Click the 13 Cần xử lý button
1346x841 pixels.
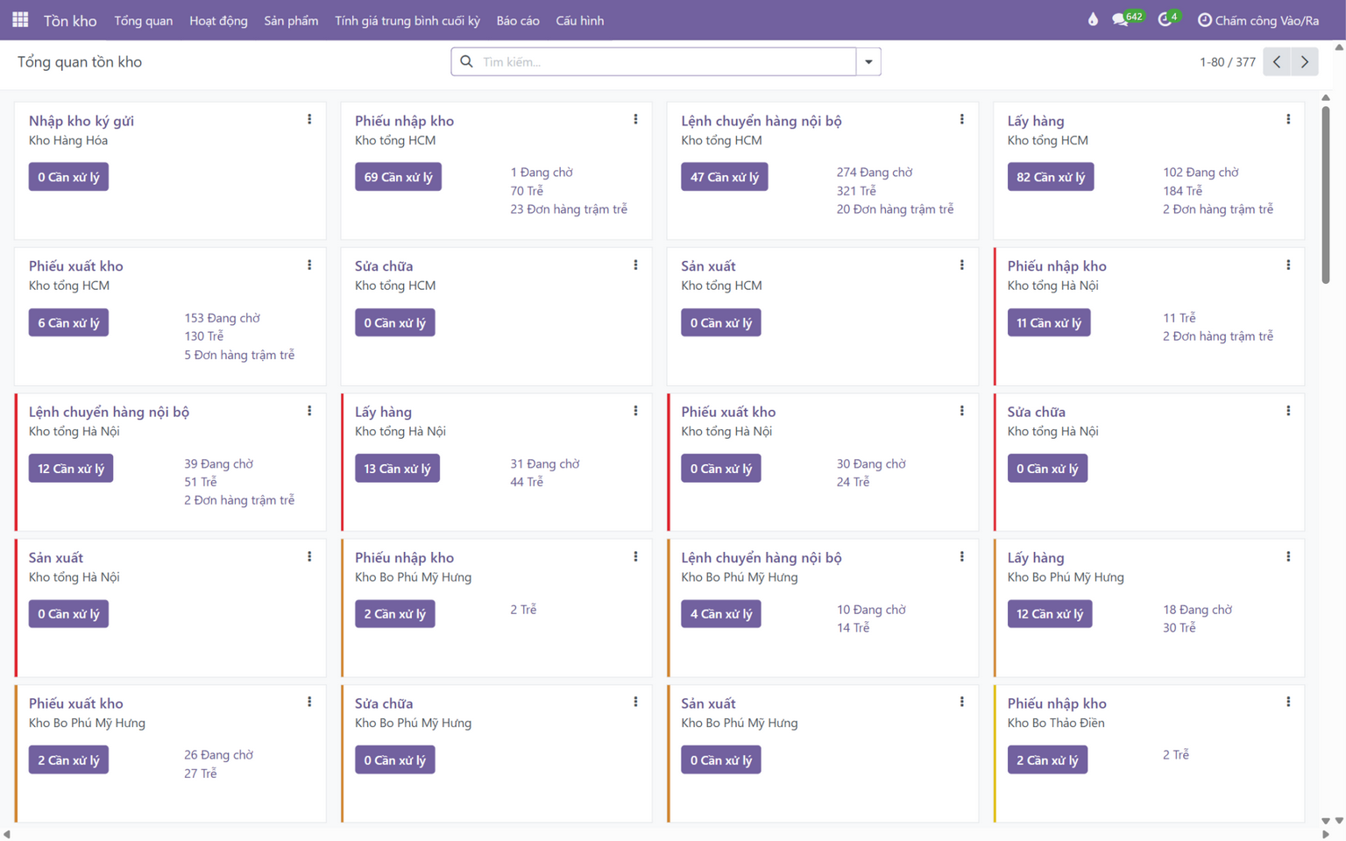click(x=397, y=469)
